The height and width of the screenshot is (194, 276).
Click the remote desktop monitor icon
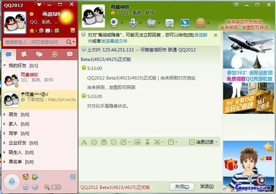[x=185, y=23]
